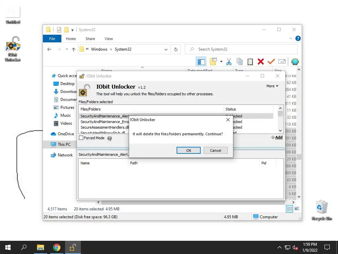
Task: Open the Forced Mode help icon
Action: coord(110,138)
